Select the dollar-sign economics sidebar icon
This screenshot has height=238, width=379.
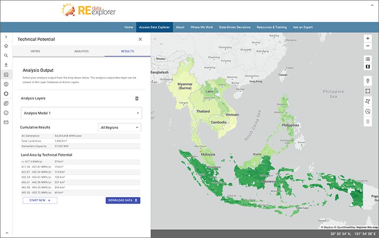click(x=6, y=84)
